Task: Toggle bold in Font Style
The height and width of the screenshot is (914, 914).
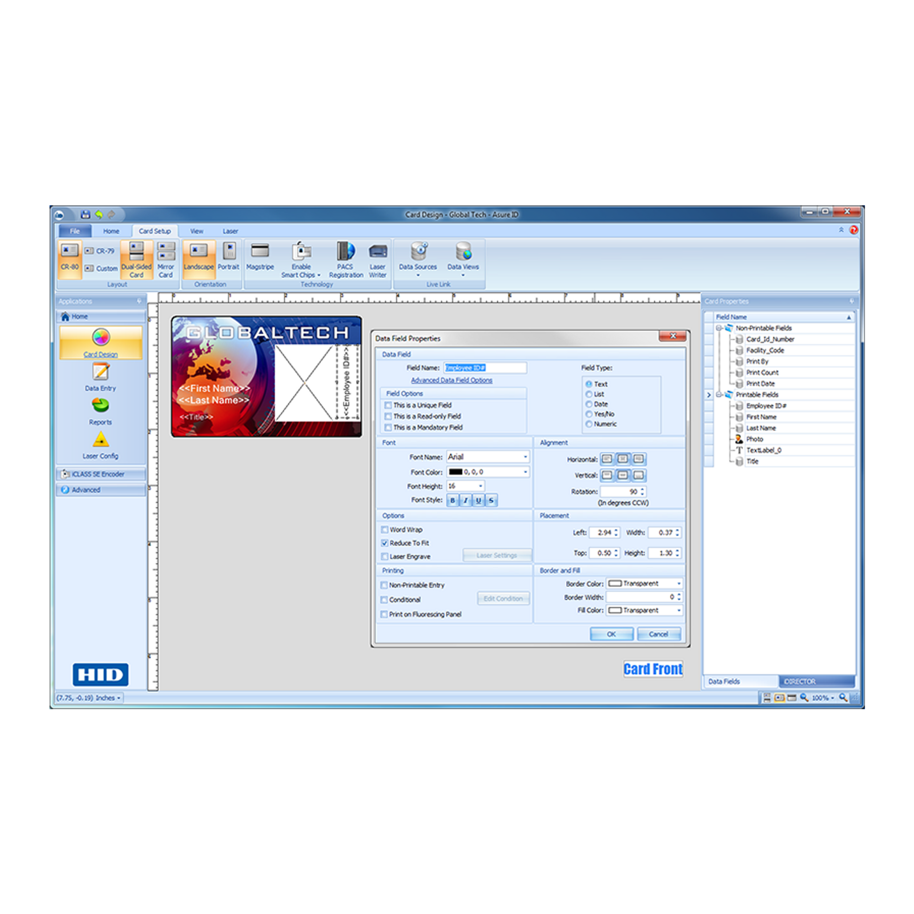Action: (453, 501)
